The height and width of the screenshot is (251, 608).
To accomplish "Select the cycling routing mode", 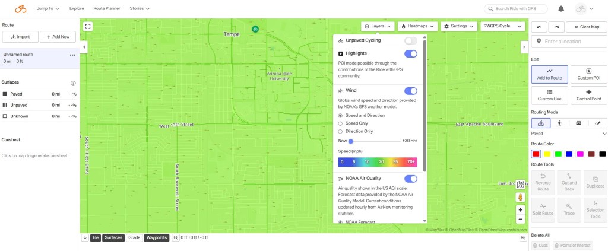I will coord(540,123).
